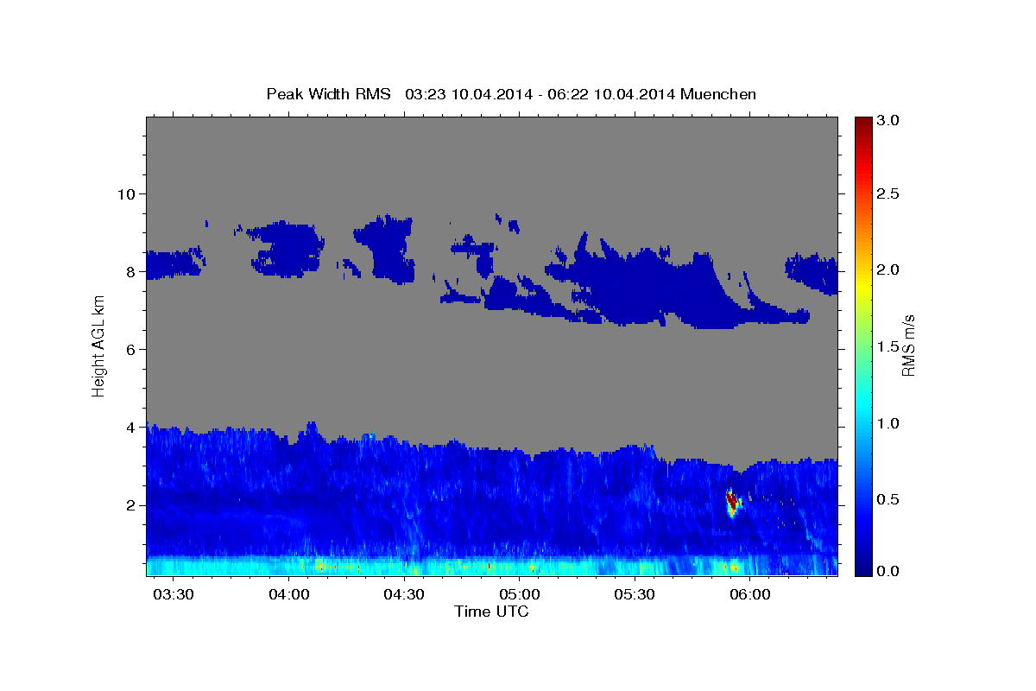Click the '03:30' time tick label
This screenshot has width=1036, height=691.
point(174,594)
